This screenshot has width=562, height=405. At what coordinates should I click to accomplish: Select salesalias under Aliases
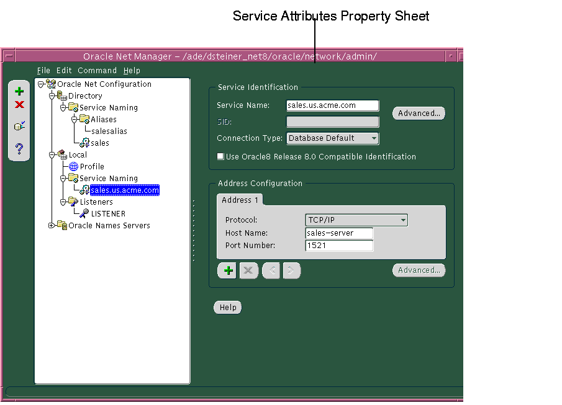pos(108,131)
